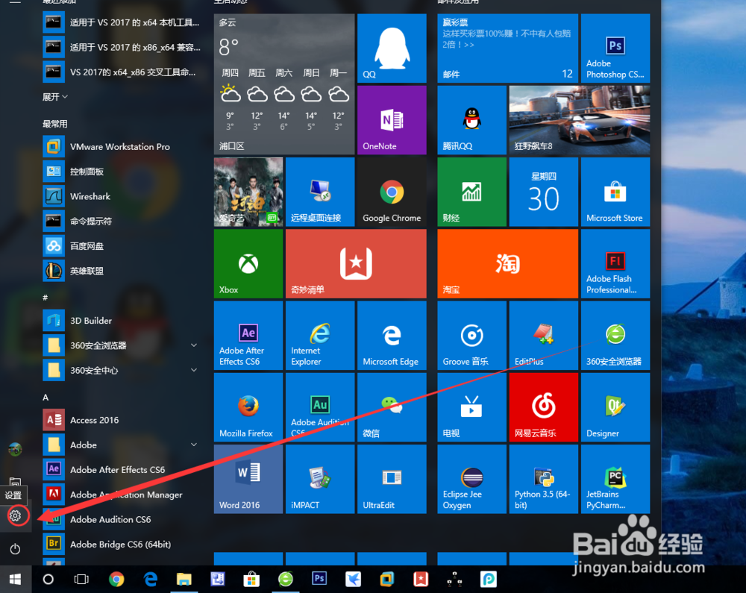Open the 电视 tile

[x=471, y=407]
